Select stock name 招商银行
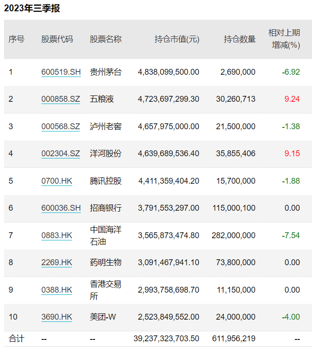Viewport: 312px width, 348px height. (106, 208)
